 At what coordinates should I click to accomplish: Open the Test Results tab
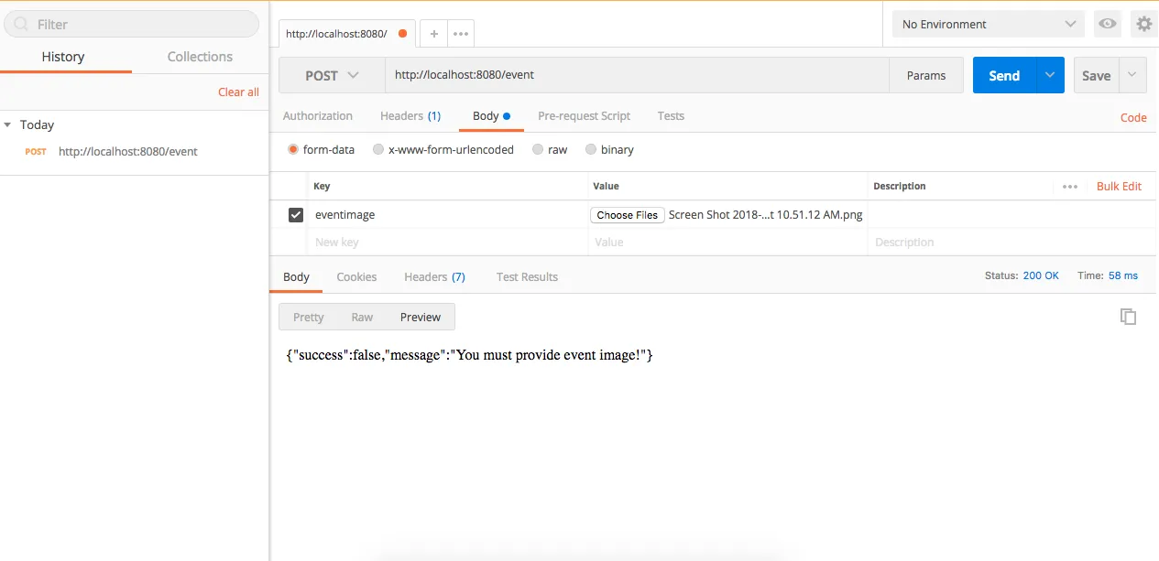(x=527, y=277)
